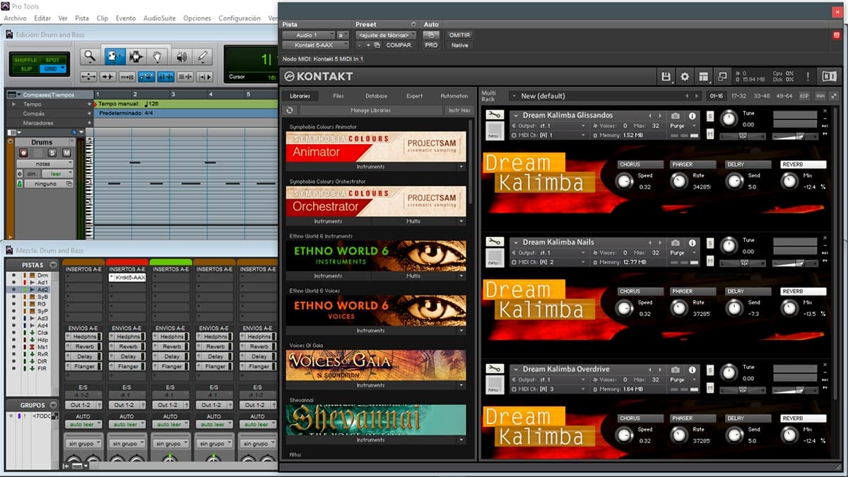Open the Configuración menu

coord(240,18)
